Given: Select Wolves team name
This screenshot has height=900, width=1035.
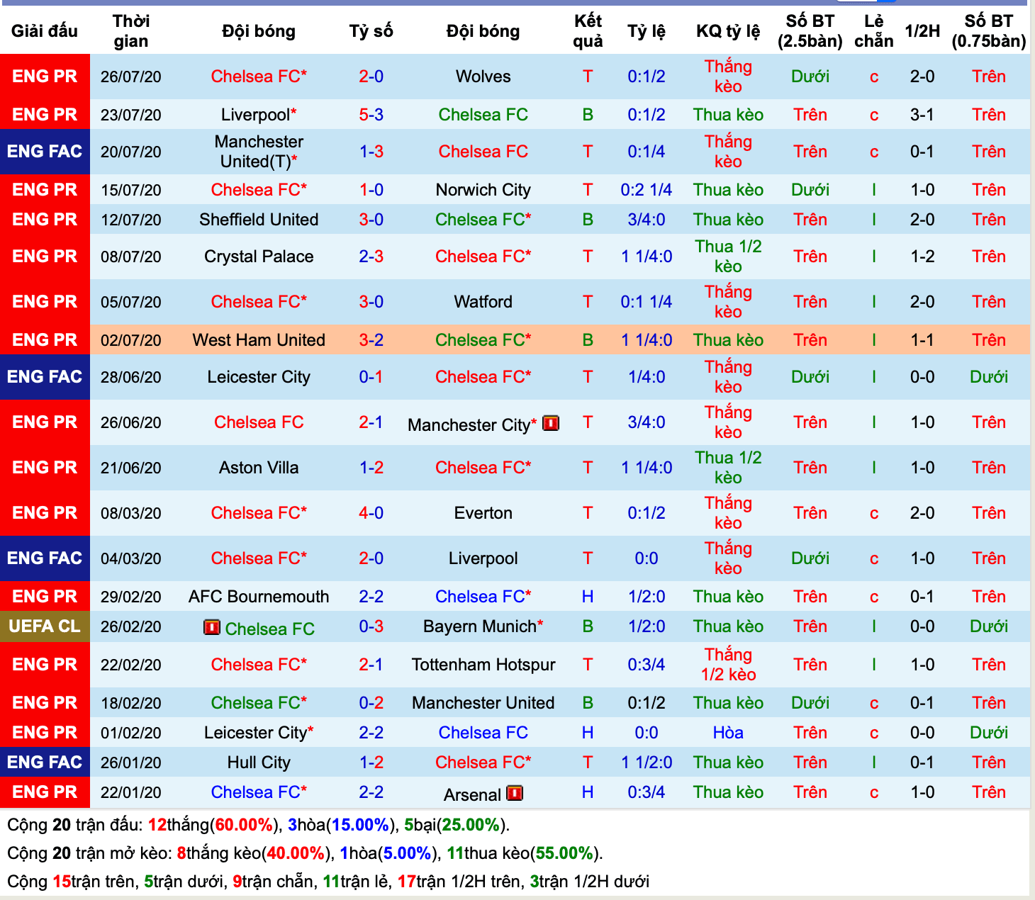Looking at the screenshot, I should coord(483,77).
